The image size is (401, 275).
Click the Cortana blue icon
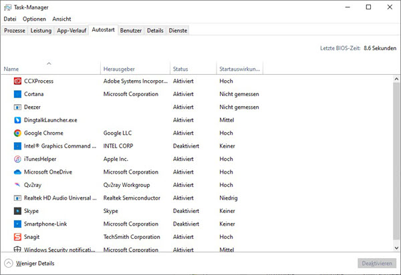pos(17,94)
